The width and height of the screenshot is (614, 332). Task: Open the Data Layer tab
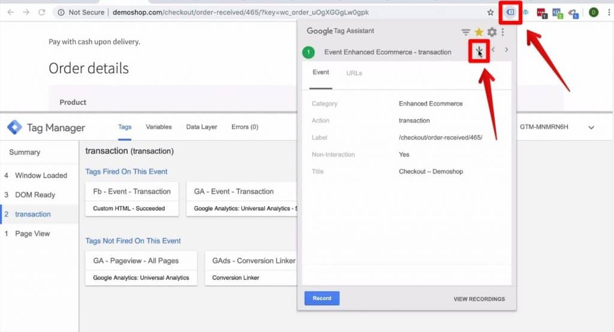pos(201,127)
